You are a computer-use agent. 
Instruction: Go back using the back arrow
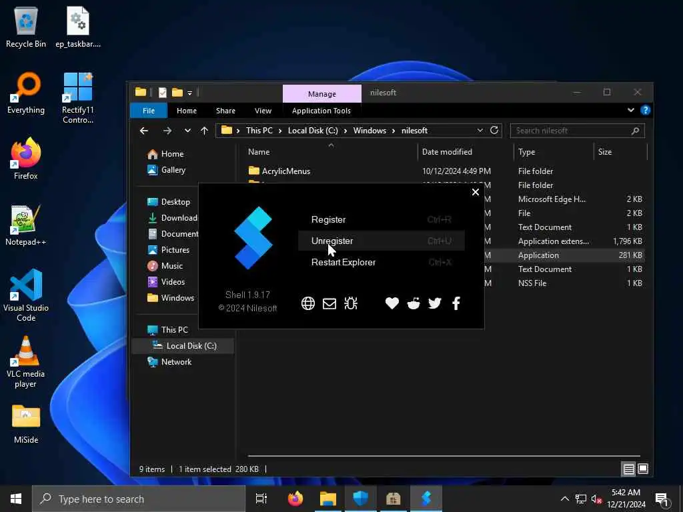144,131
